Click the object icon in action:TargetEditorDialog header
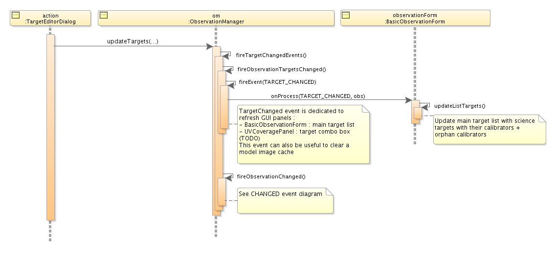The image size is (556, 253). (16, 16)
